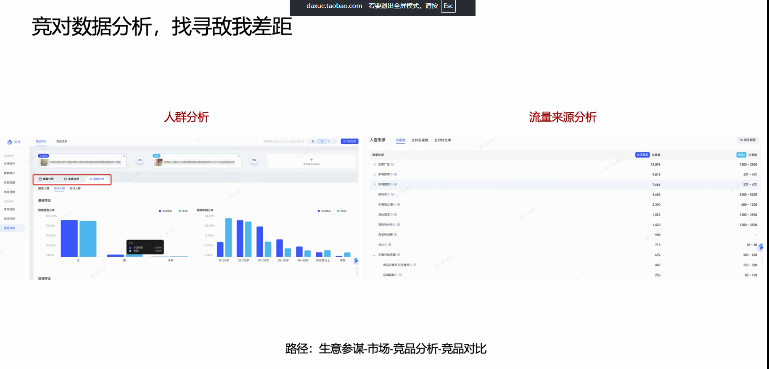The image size is (769, 369).
Task: Click trend icon next to 商品详情页头图推荐
Action: 415,265
